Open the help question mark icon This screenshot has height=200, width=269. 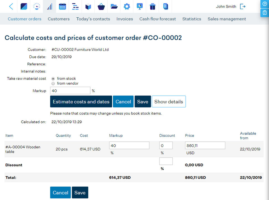[x=265, y=4]
